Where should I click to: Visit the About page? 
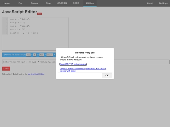point(150,3)
